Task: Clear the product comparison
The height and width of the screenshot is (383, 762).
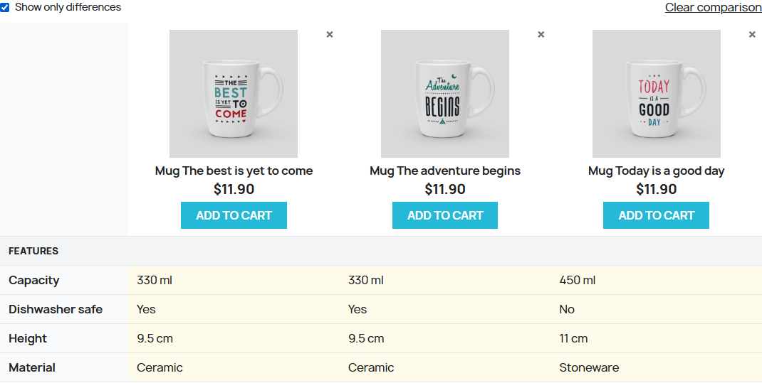Action: click(x=714, y=8)
